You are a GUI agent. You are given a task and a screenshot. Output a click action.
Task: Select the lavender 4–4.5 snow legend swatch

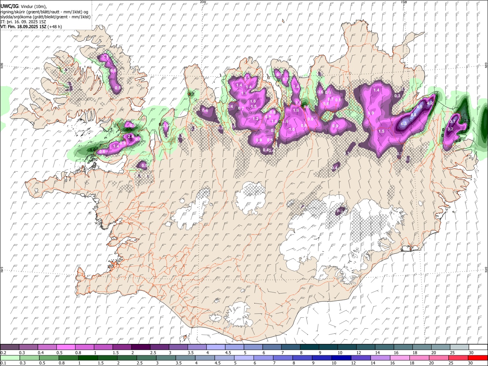[x=216, y=347]
